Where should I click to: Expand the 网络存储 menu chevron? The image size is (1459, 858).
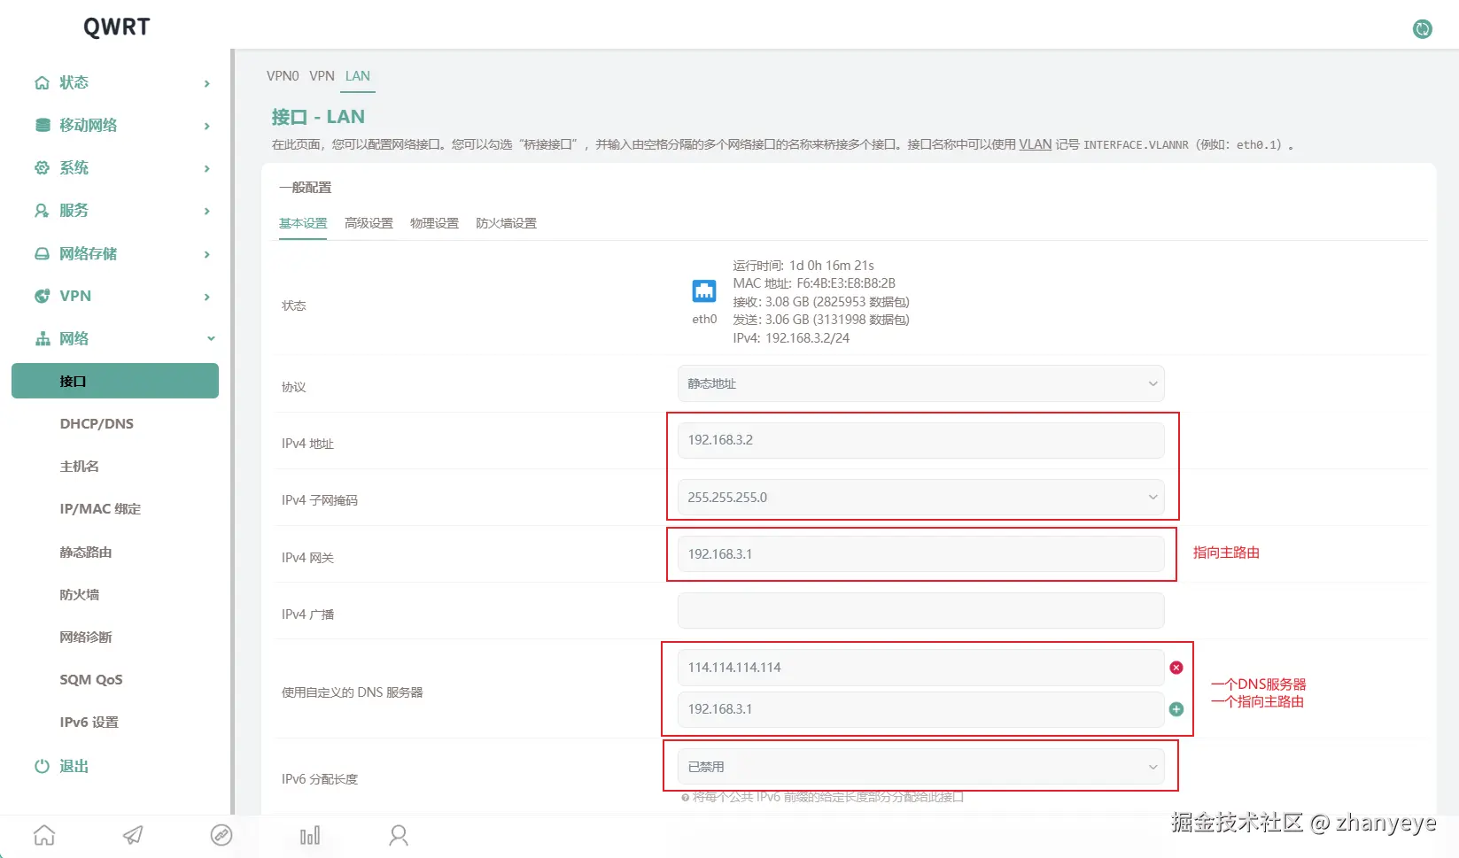(207, 254)
